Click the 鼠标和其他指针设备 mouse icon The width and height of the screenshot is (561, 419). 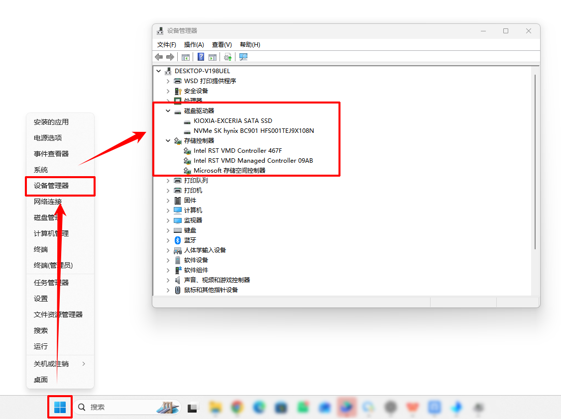(x=177, y=290)
